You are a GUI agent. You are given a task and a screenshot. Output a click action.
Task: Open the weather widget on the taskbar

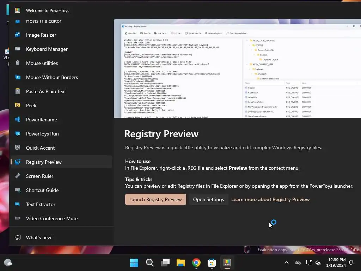click(x=8, y=263)
